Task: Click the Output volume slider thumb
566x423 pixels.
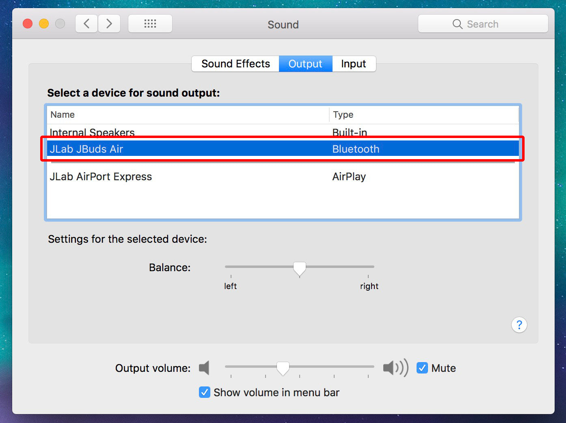Action: tap(283, 368)
